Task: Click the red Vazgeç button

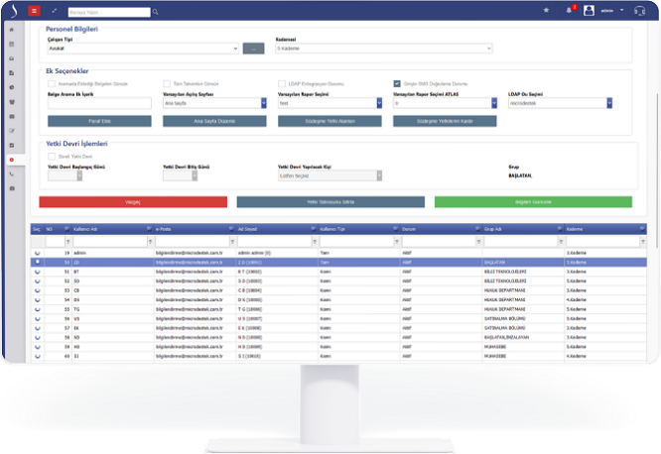Action: coord(133,201)
